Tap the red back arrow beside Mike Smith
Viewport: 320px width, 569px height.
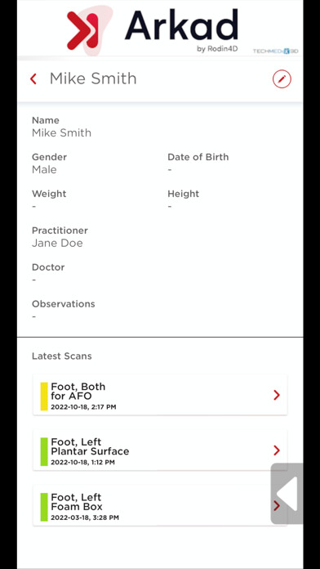tap(33, 78)
